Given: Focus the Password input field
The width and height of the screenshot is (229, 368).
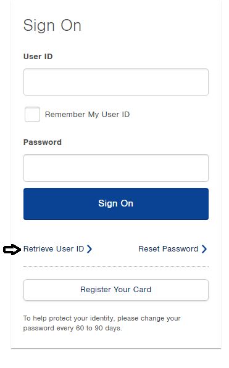Looking at the screenshot, I should click(x=116, y=168).
